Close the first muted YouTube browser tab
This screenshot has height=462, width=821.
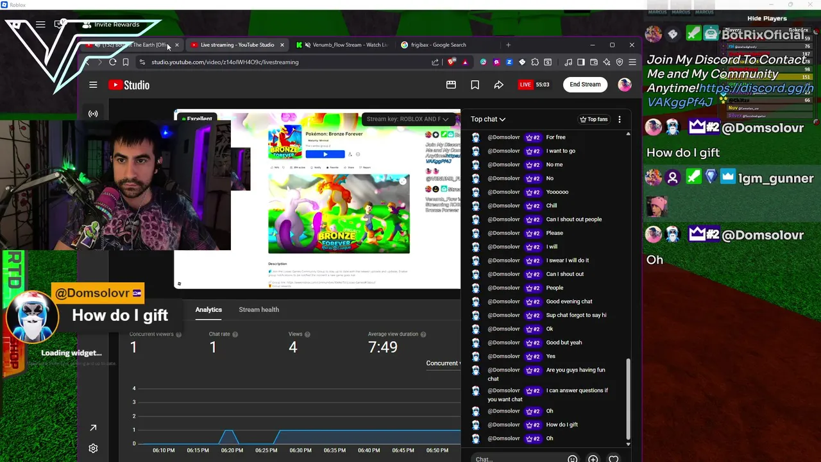click(176, 45)
